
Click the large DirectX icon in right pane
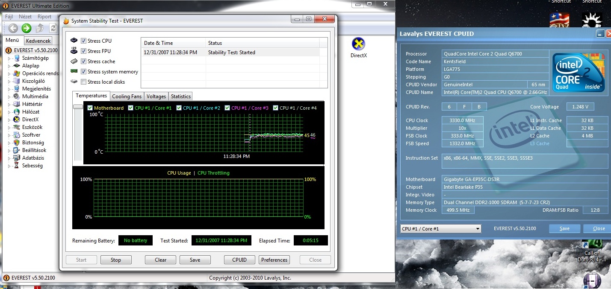[x=358, y=44]
